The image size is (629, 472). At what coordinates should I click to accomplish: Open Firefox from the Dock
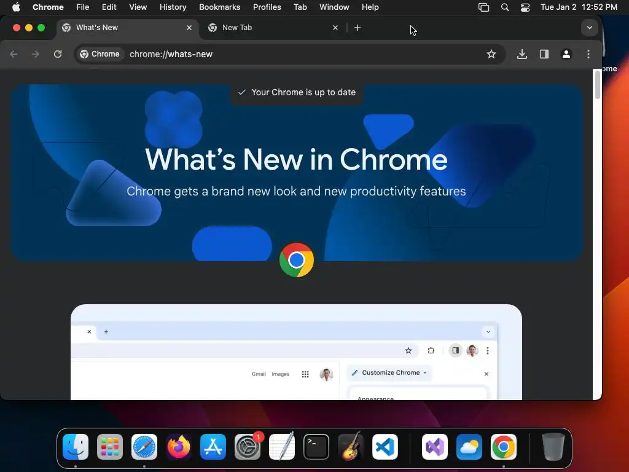[x=179, y=447]
